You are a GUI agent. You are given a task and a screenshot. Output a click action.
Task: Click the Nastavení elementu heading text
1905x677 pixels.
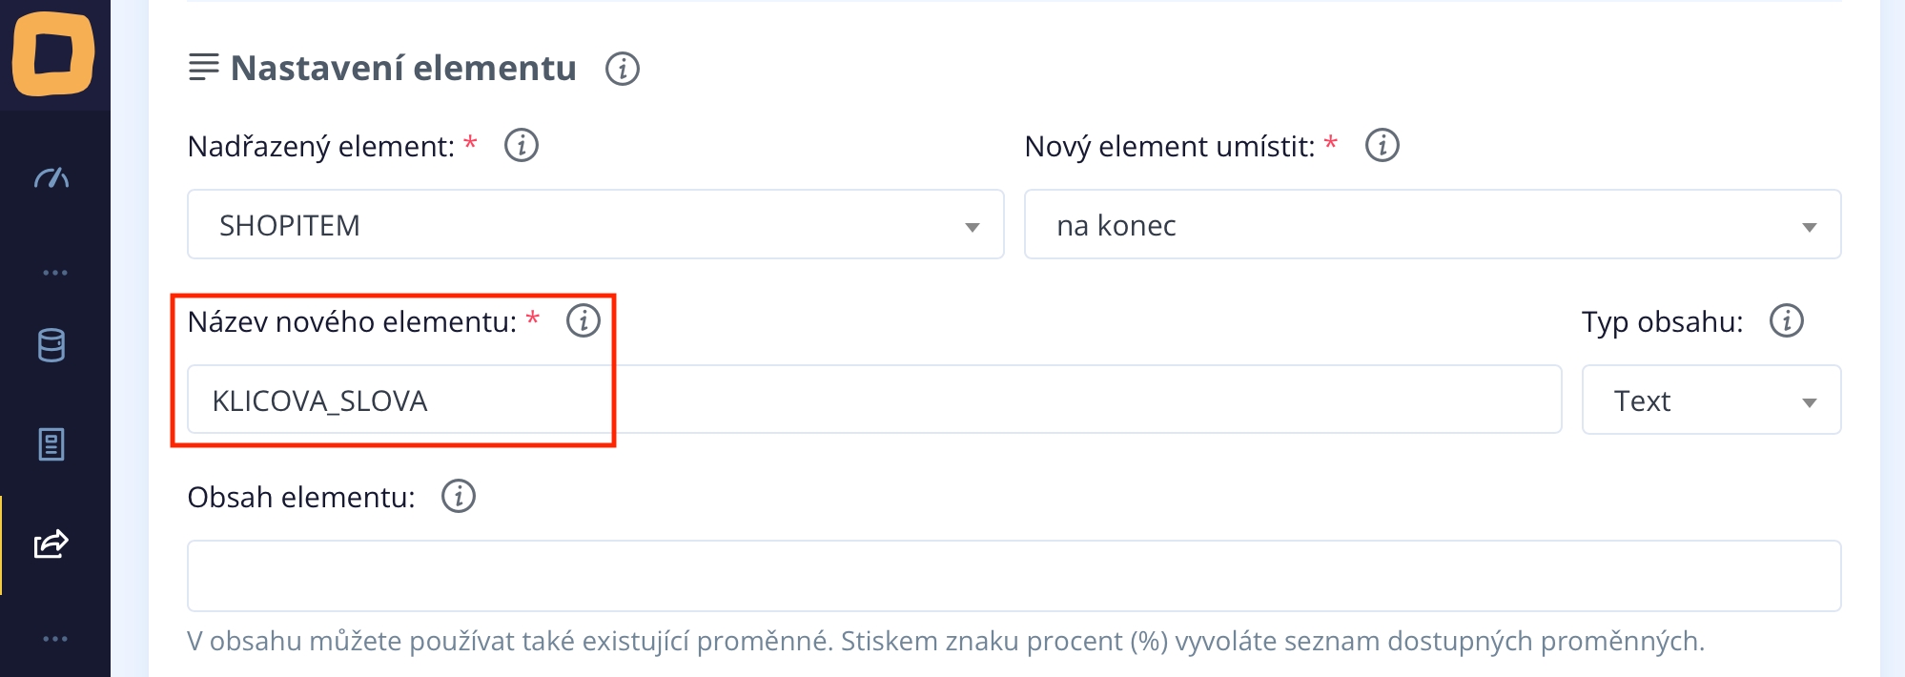click(403, 69)
